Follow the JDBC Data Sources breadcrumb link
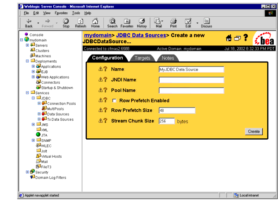The height and width of the screenshot is (207, 279). tap(141, 35)
